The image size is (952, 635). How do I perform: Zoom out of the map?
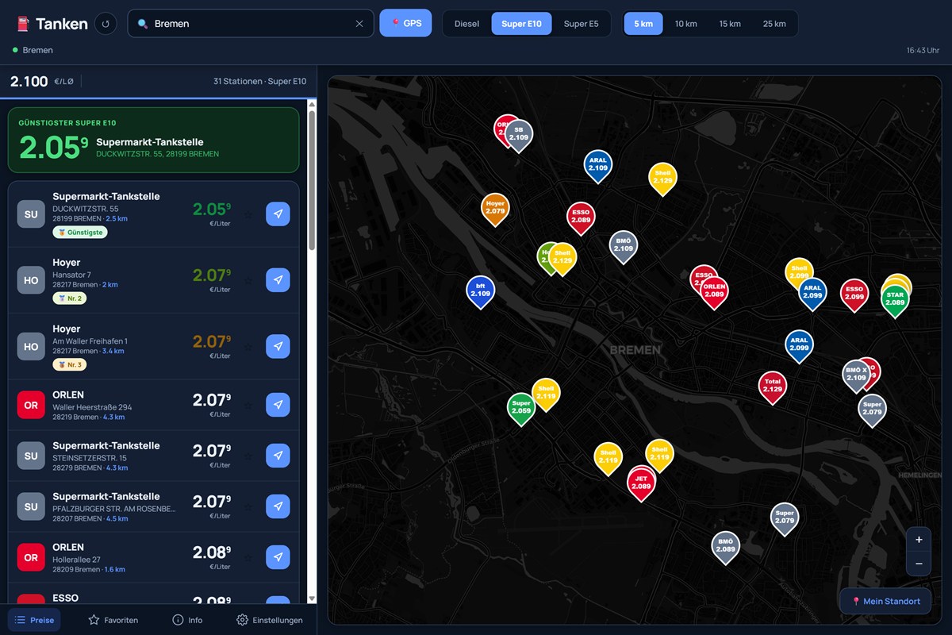tap(919, 564)
